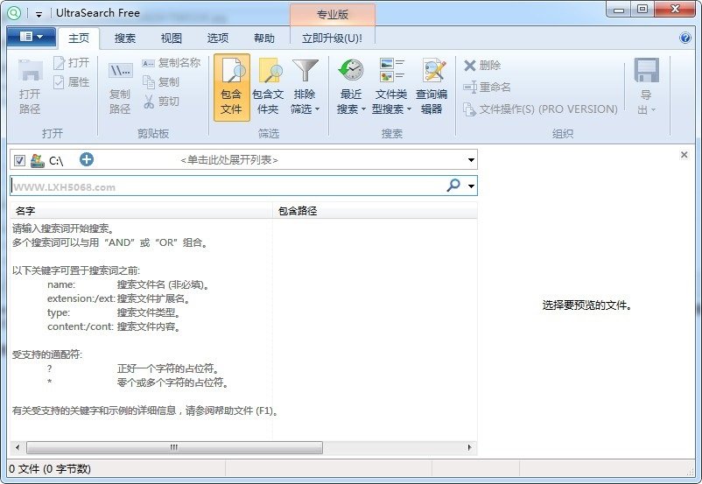Close the preview pane
The height and width of the screenshot is (484, 702).
point(684,155)
